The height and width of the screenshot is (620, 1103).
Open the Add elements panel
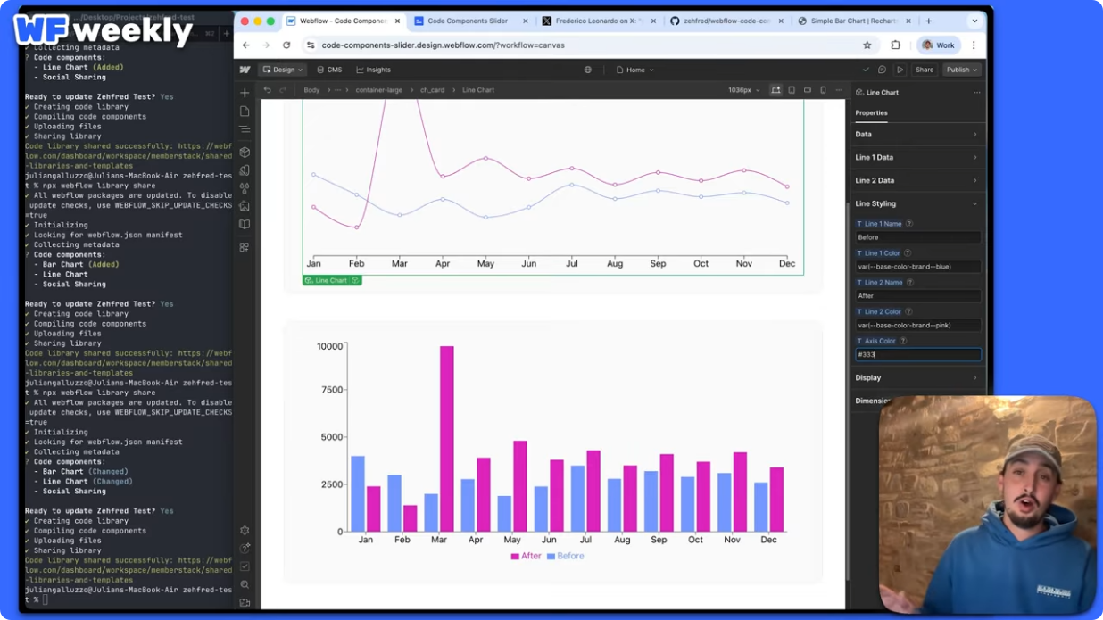tap(245, 93)
